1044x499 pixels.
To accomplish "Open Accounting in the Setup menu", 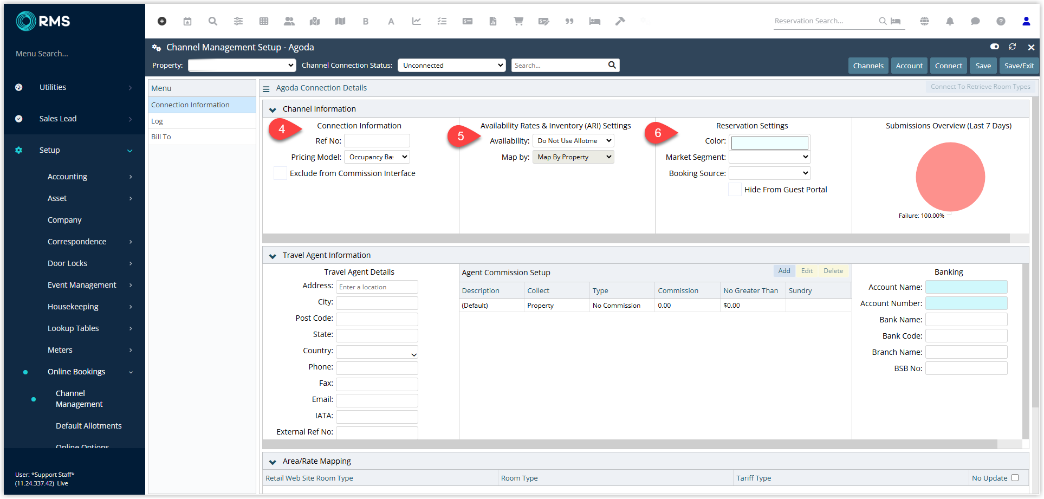I will [x=75, y=177].
